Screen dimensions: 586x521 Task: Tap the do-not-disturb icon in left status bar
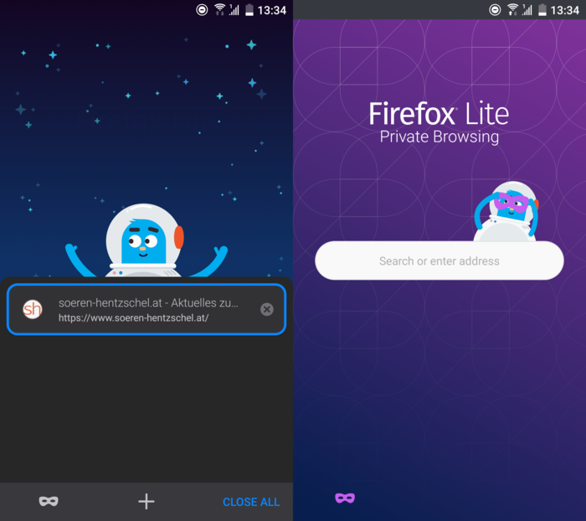pos(202,10)
